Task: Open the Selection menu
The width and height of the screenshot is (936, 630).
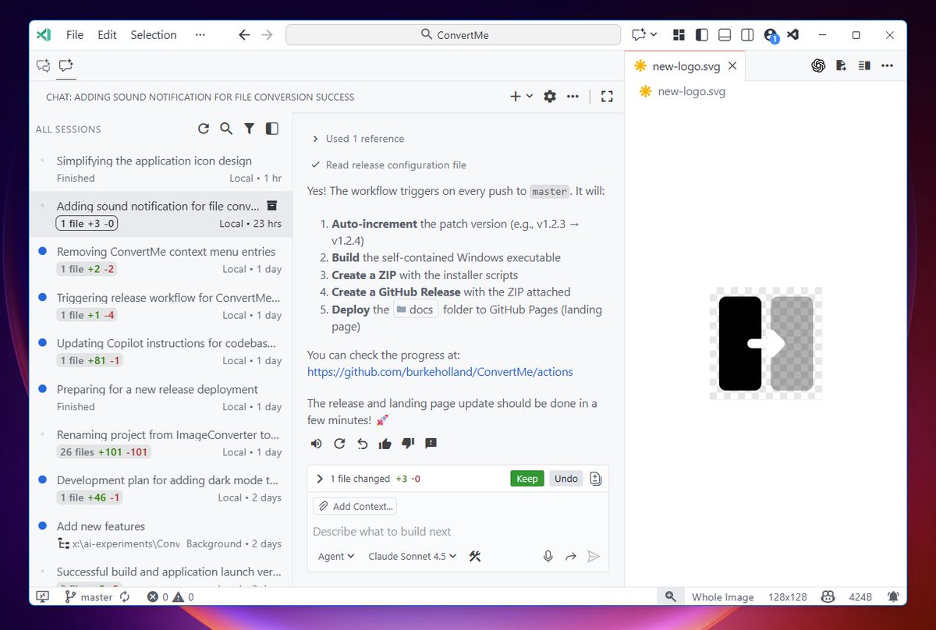Action: [x=153, y=34]
